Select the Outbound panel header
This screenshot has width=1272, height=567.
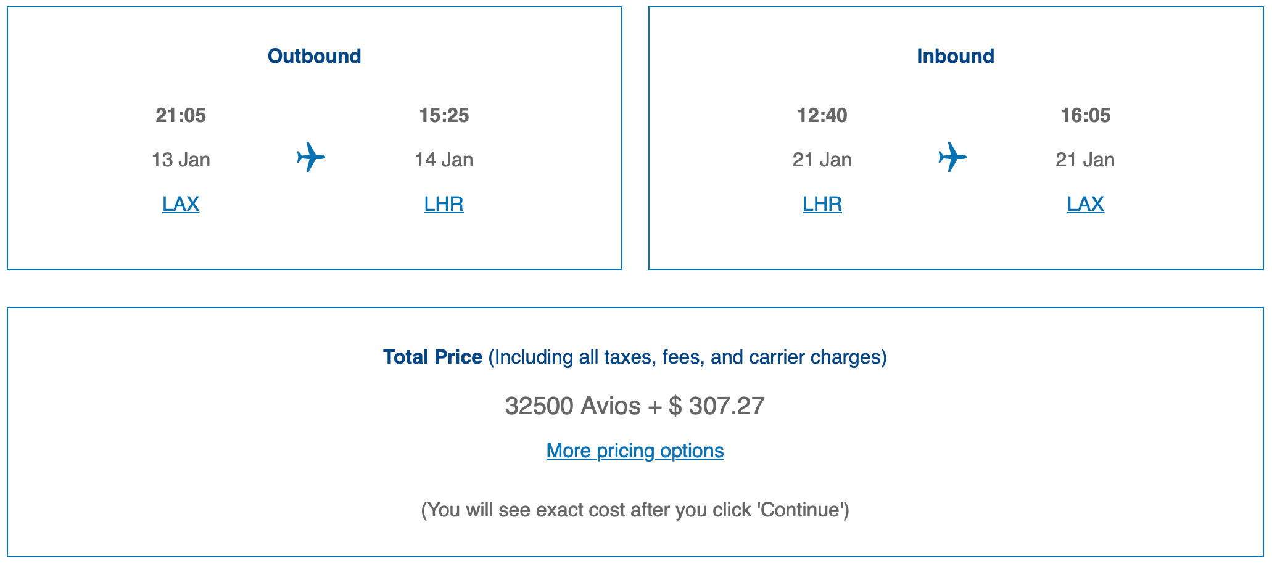pos(314,55)
